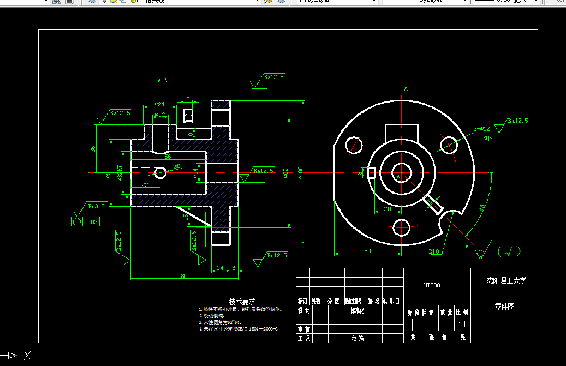Select the checkmark in parentheses symbol
This screenshot has height=366, width=566.
click(x=509, y=251)
